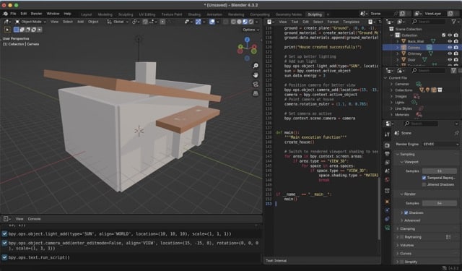Open the Global transform orientation dropdown
This screenshot has height=271, width=462.
pos(118,22)
